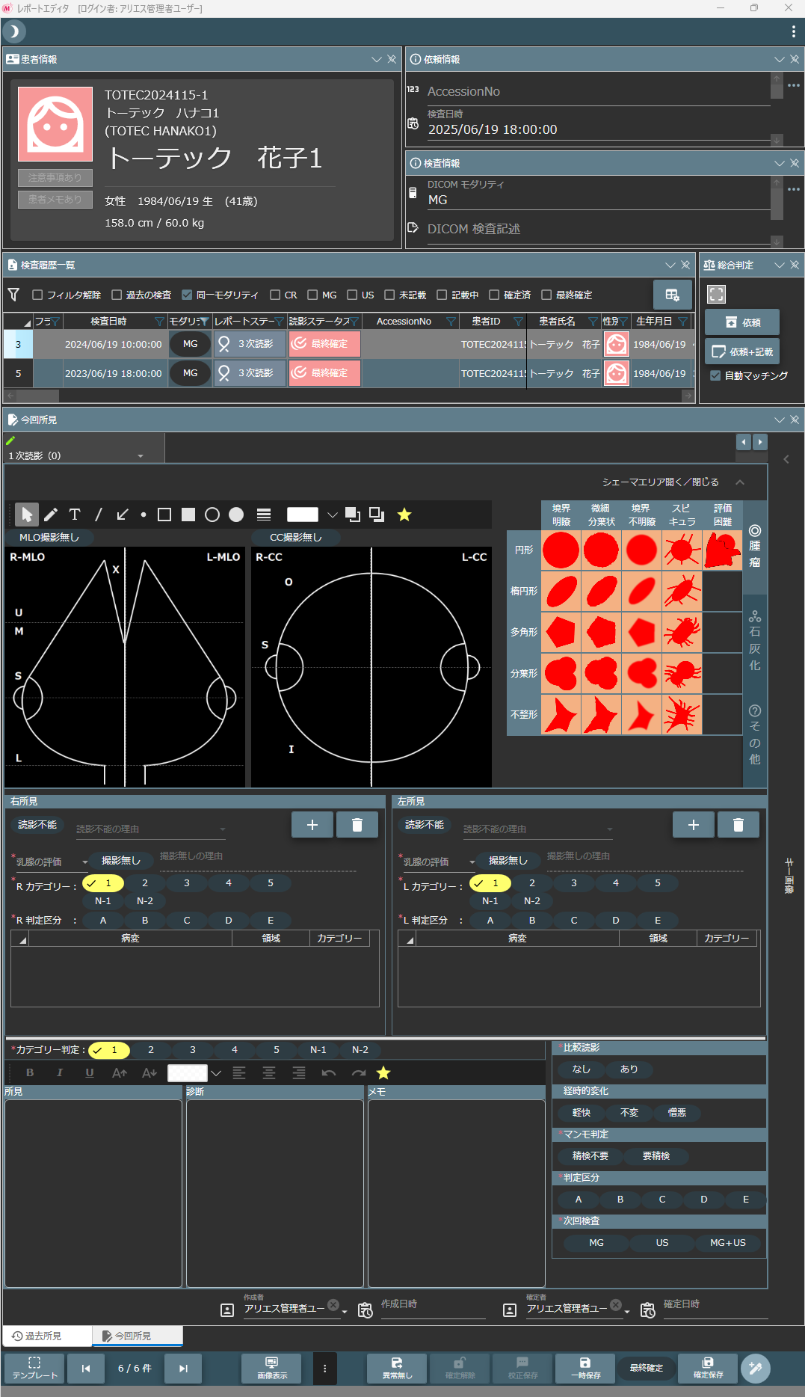Collapse the シェーマエリア開く/閉じる chevron

click(740, 482)
